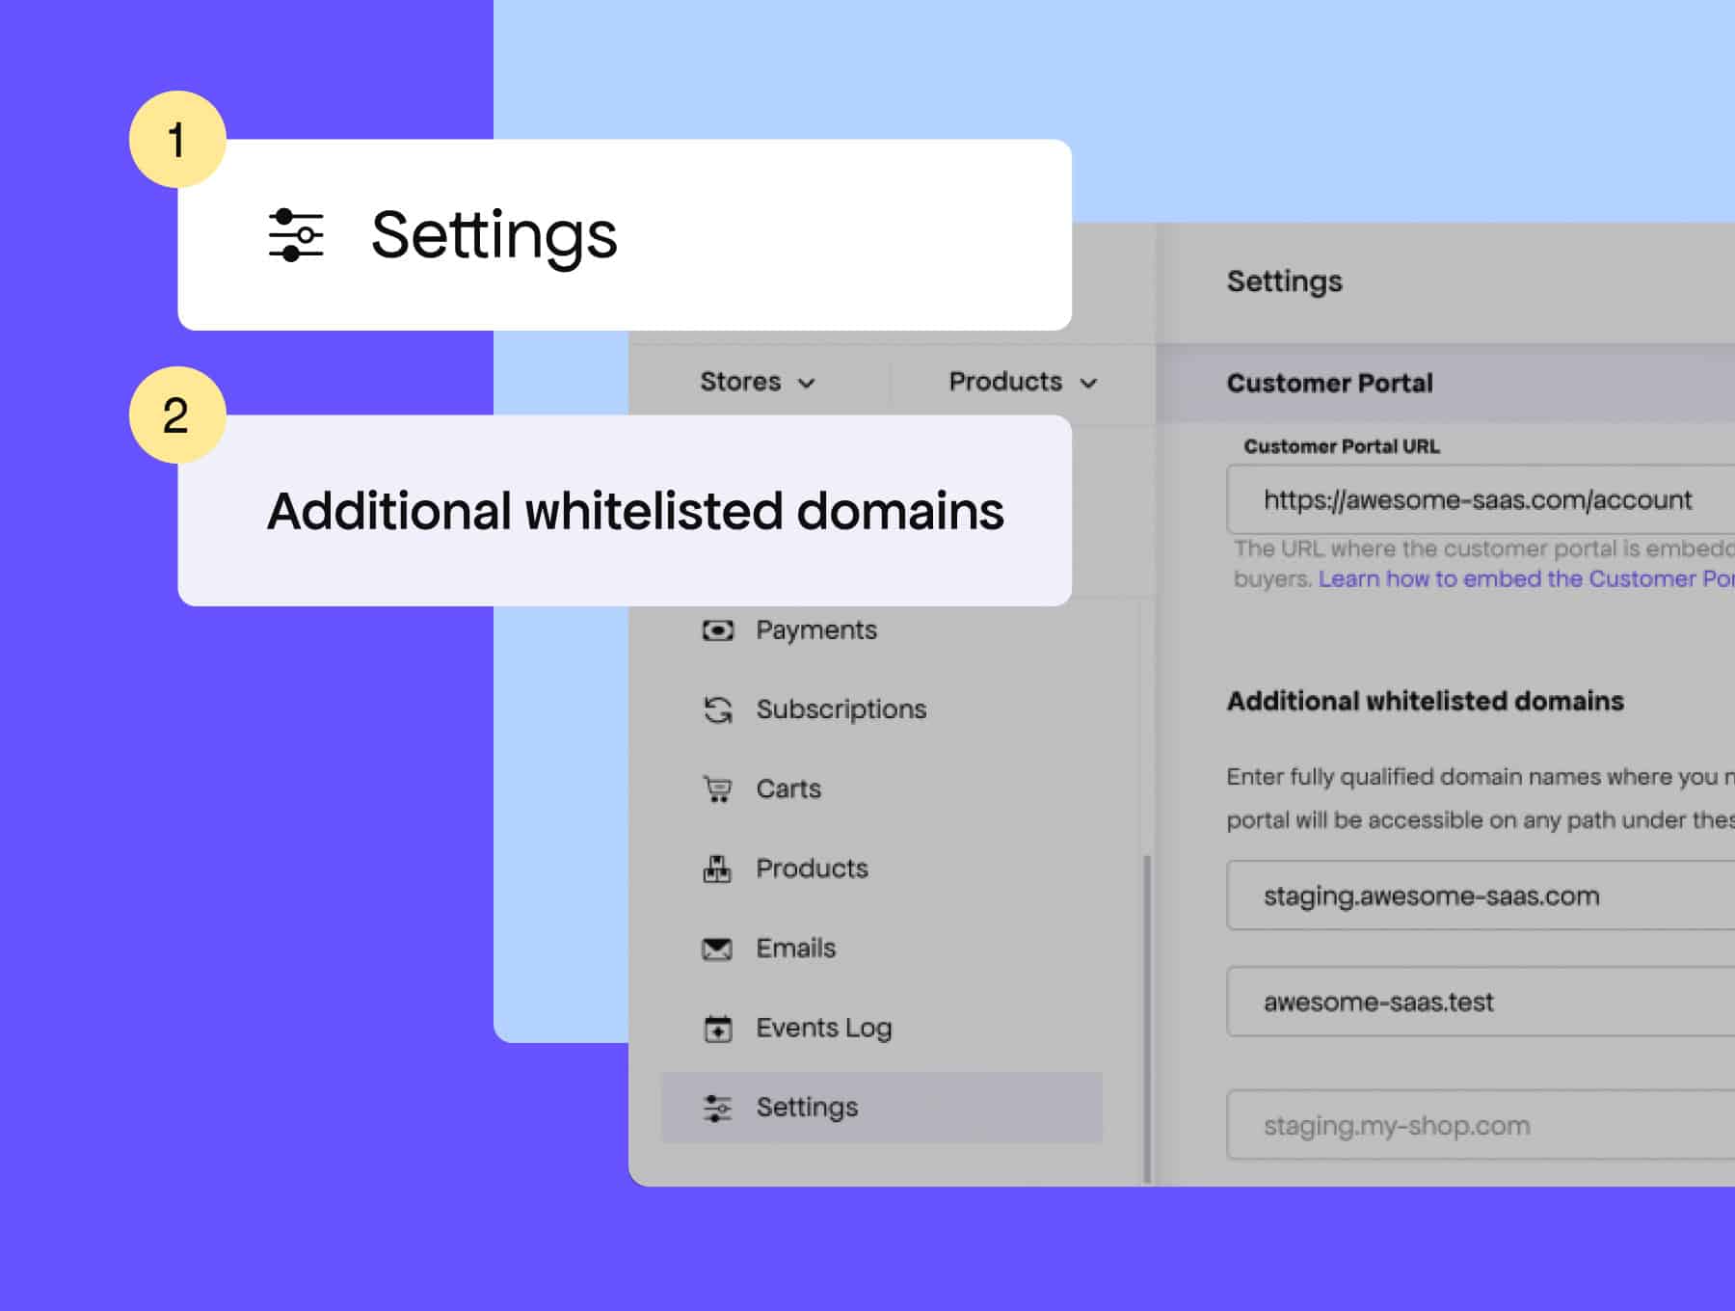Open Events Log via its calendar icon
The height and width of the screenshot is (1311, 1735).
coord(717,1028)
